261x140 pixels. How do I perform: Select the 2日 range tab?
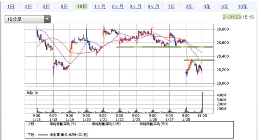coord(29,7)
